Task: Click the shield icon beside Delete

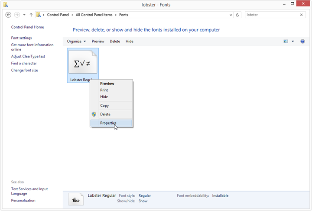Action: point(94,115)
